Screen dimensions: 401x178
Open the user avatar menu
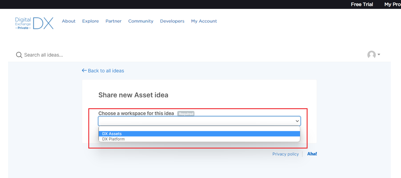coord(372,55)
